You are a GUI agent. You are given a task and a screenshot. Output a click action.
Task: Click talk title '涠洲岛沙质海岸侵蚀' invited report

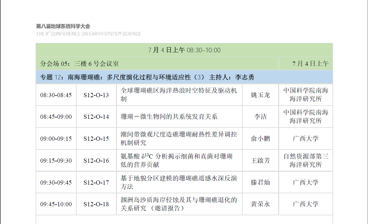click(x=179, y=204)
